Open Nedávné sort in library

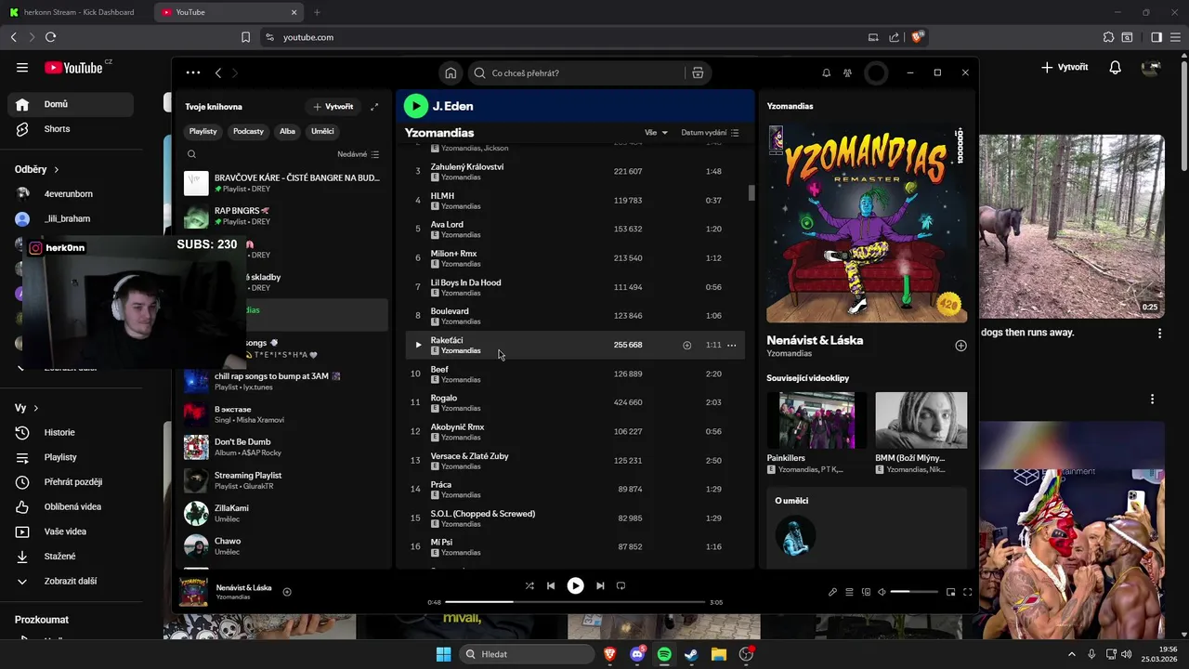(x=358, y=154)
